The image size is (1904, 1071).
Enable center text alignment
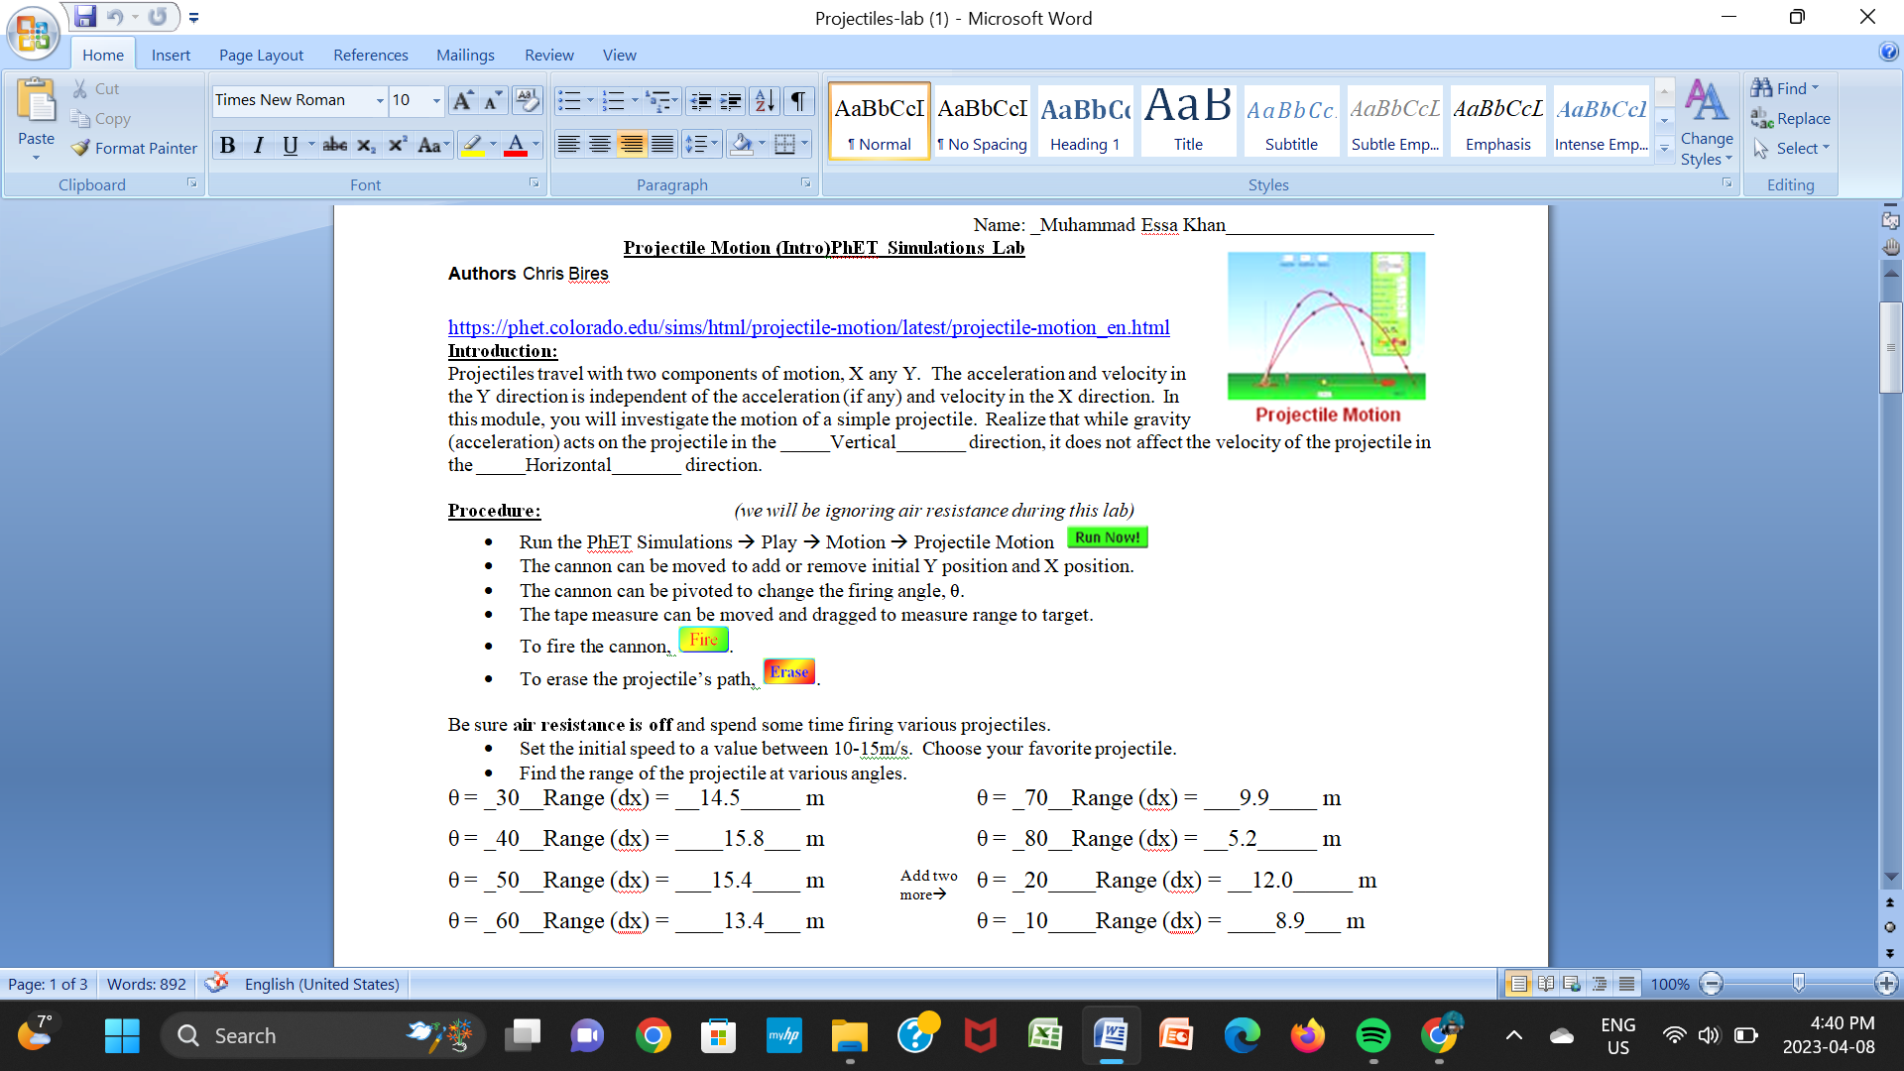point(600,144)
